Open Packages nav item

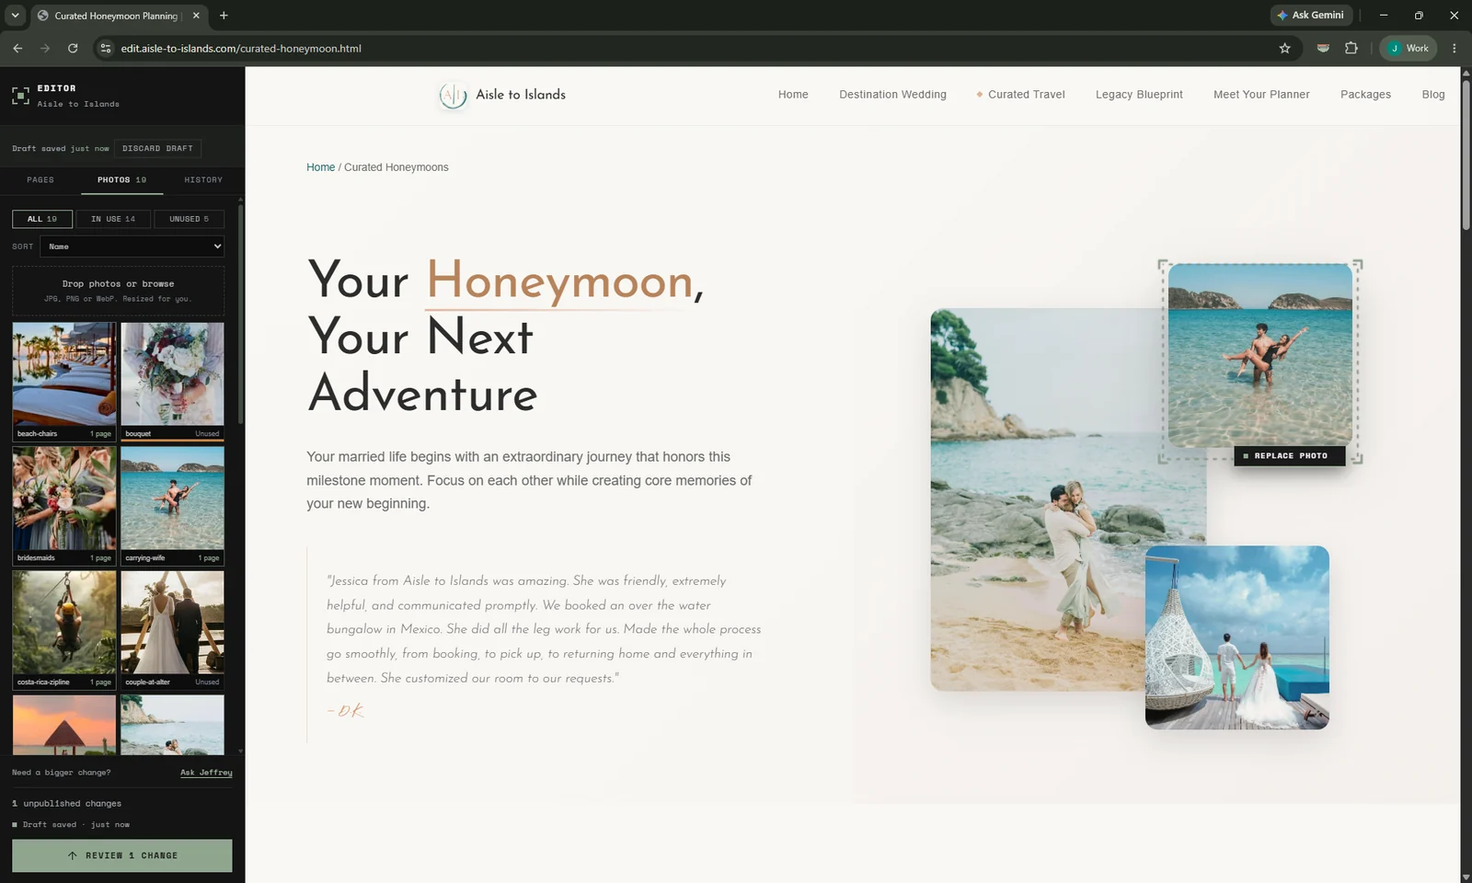point(1365,95)
